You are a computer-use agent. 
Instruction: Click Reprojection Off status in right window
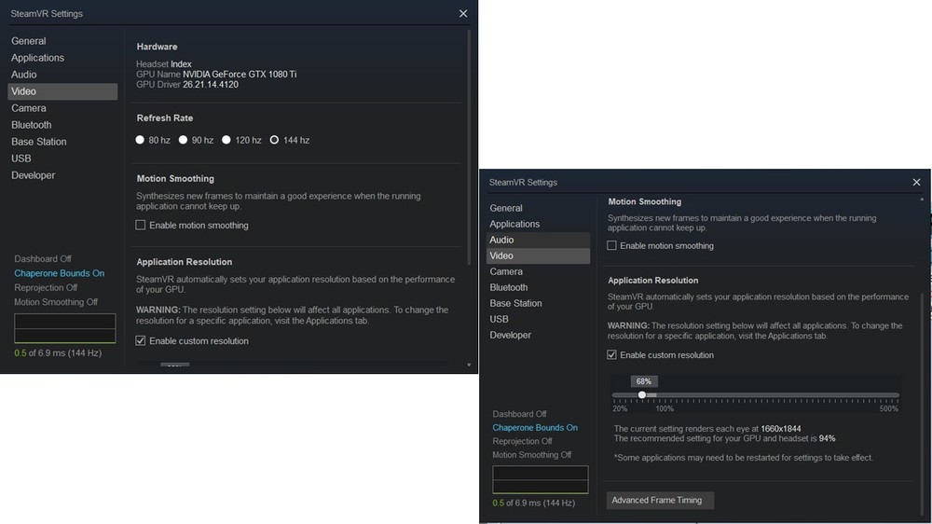tap(523, 441)
